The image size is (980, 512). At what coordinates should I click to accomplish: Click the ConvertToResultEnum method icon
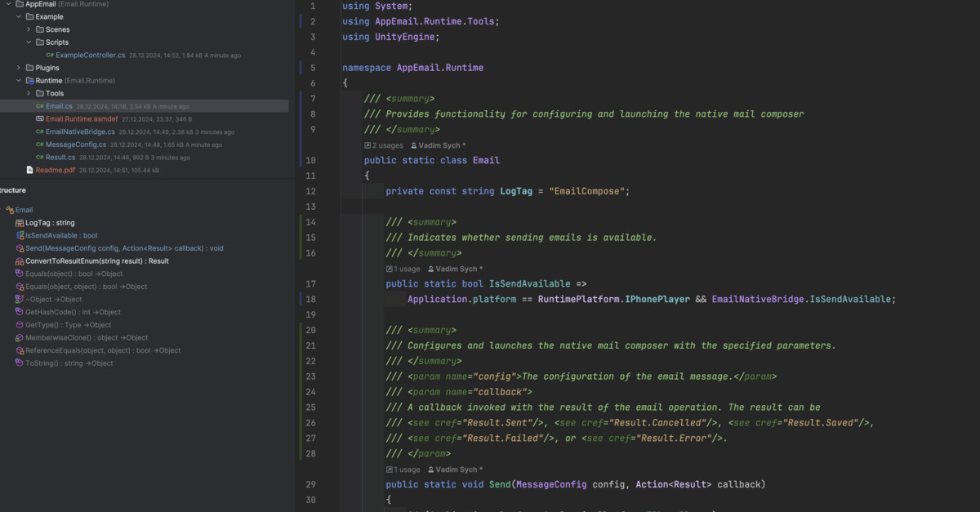(x=20, y=261)
